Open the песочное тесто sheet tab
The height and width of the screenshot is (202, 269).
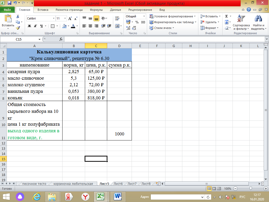pyautogui.click(x=34, y=184)
